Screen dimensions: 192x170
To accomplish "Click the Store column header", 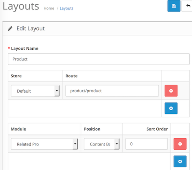I will pos(16,76).
